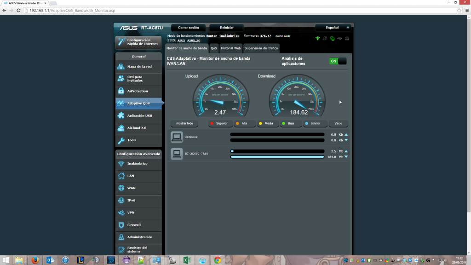Screen dimensions: 471x265
Task: Open Excel from the taskbar
Action: 187,260
